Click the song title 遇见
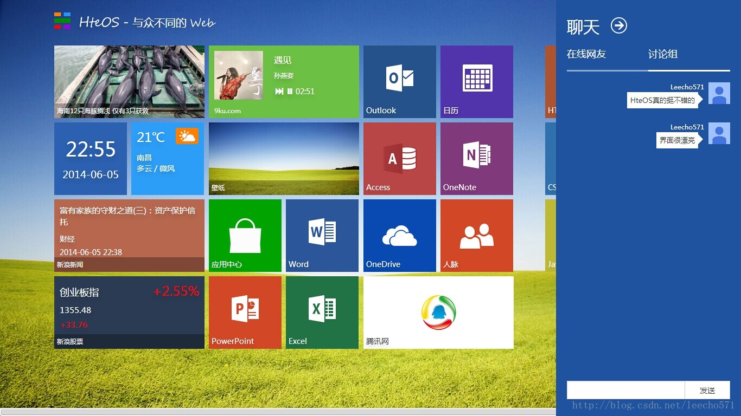 pos(283,60)
